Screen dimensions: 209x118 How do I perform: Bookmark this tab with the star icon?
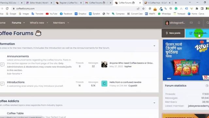click(143, 9)
